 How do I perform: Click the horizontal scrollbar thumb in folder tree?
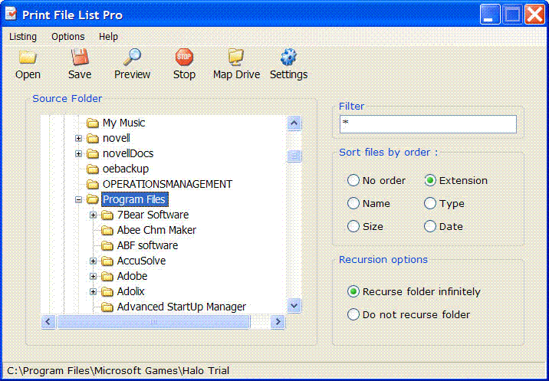(x=153, y=321)
